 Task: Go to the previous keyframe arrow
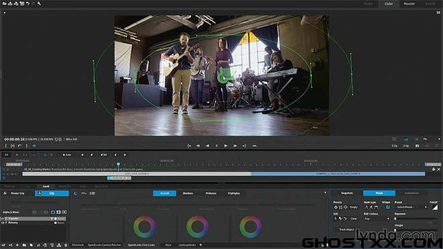tap(115, 155)
